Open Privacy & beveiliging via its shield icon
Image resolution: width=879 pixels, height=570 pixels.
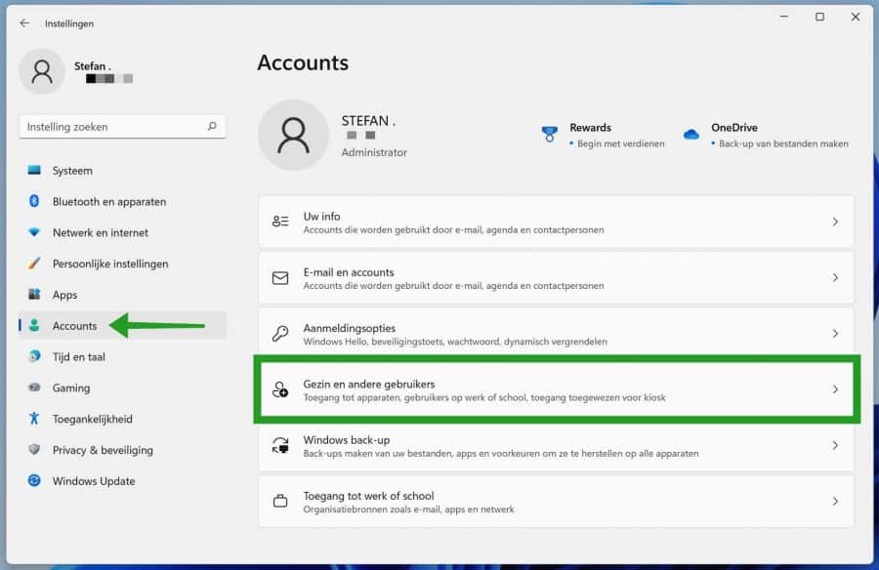tap(32, 450)
